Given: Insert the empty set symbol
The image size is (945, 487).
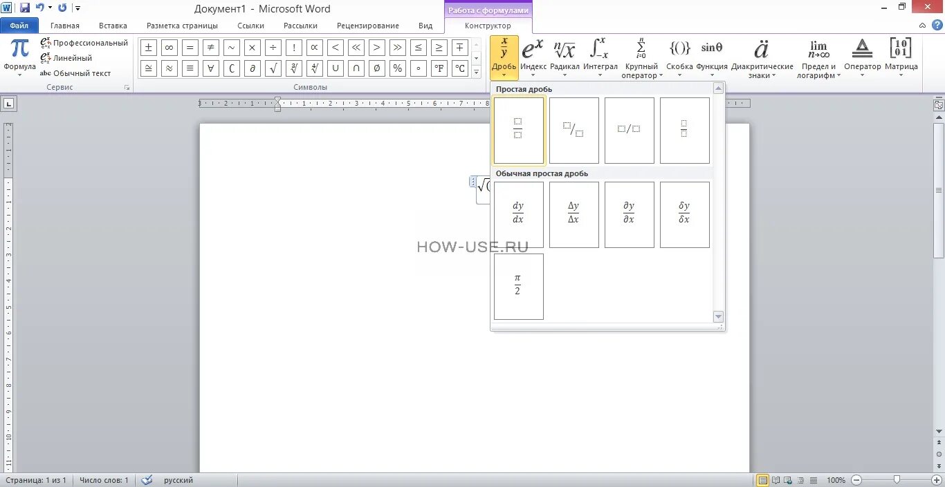Looking at the screenshot, I should pos(376,68).
